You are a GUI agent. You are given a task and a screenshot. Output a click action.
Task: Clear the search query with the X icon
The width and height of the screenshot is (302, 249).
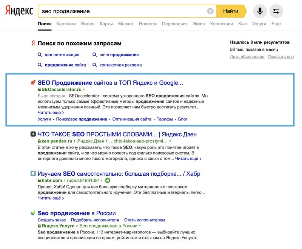[210, 11]
